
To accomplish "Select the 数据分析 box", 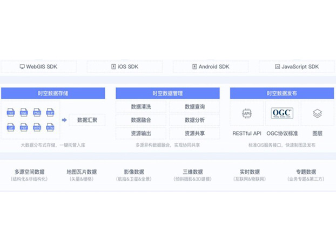I will point(194,120).
